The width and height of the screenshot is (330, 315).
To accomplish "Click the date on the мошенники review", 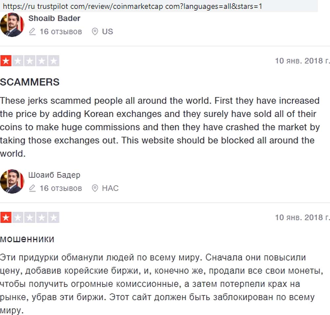I will point(302,218).
